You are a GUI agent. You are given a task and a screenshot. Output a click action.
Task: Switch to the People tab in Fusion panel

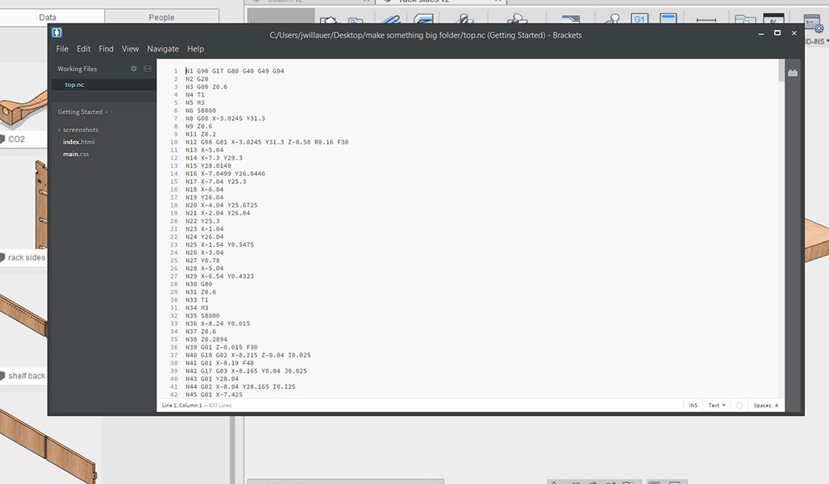pyautogui.click(x=161, y=17)
